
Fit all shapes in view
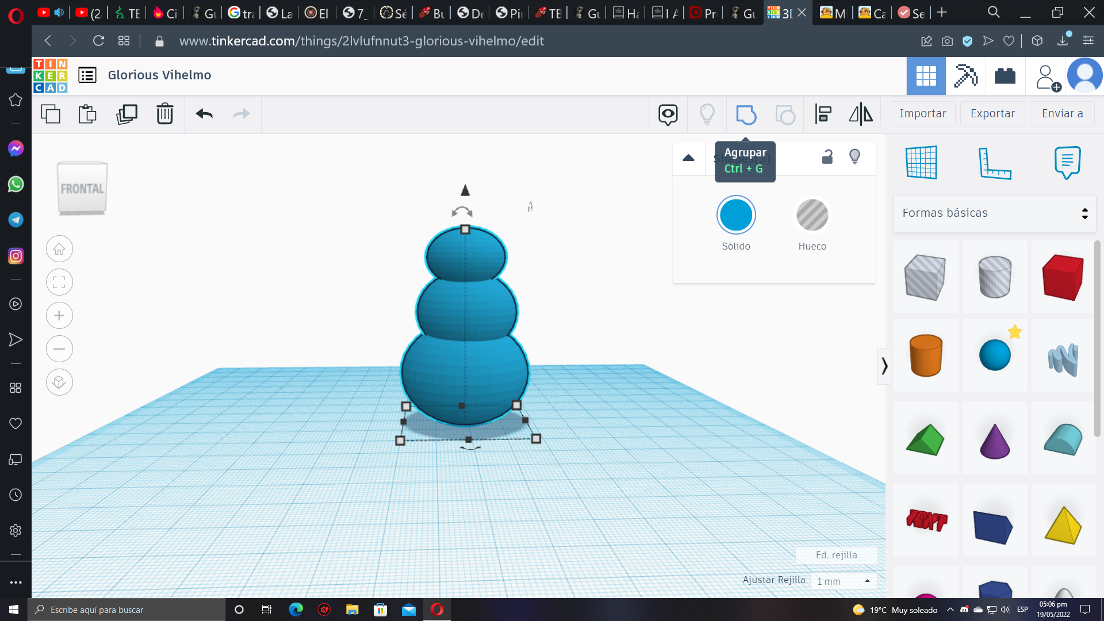click(59, 282)
